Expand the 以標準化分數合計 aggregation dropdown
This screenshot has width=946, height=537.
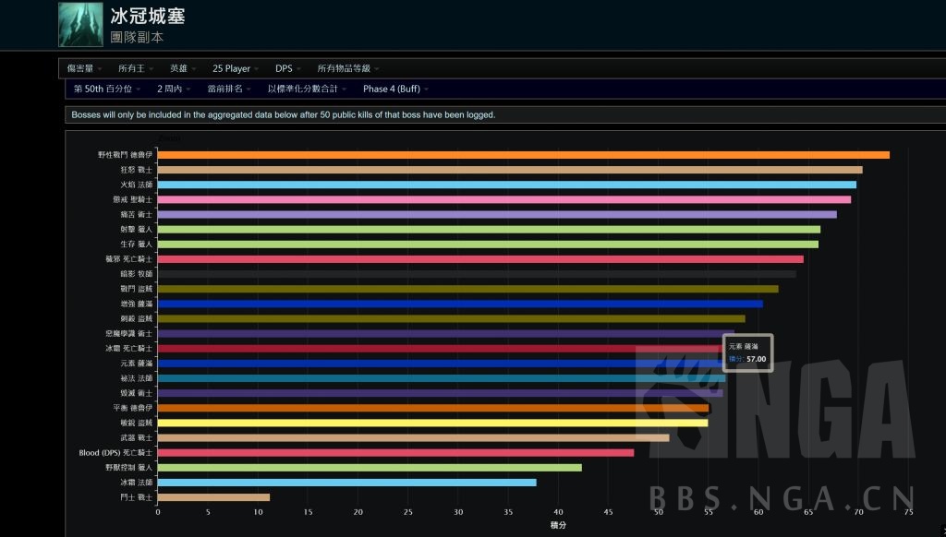pyautogui.click(x=307, y=89)
